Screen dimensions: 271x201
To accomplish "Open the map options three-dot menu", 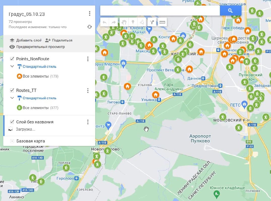I will point(89,14).
